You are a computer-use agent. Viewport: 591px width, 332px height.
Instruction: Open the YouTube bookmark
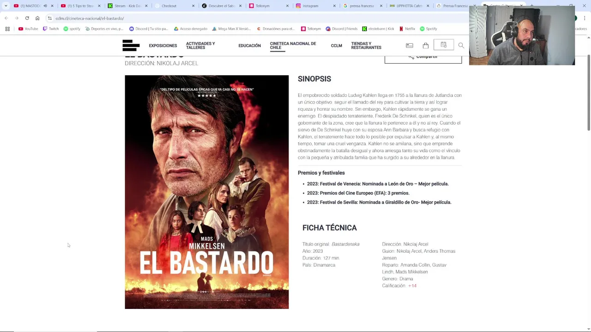28,29
